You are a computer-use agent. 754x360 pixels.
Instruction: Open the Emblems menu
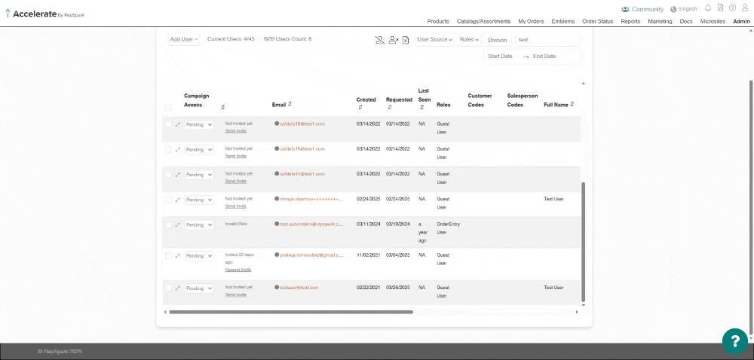[x=562, y=21]
